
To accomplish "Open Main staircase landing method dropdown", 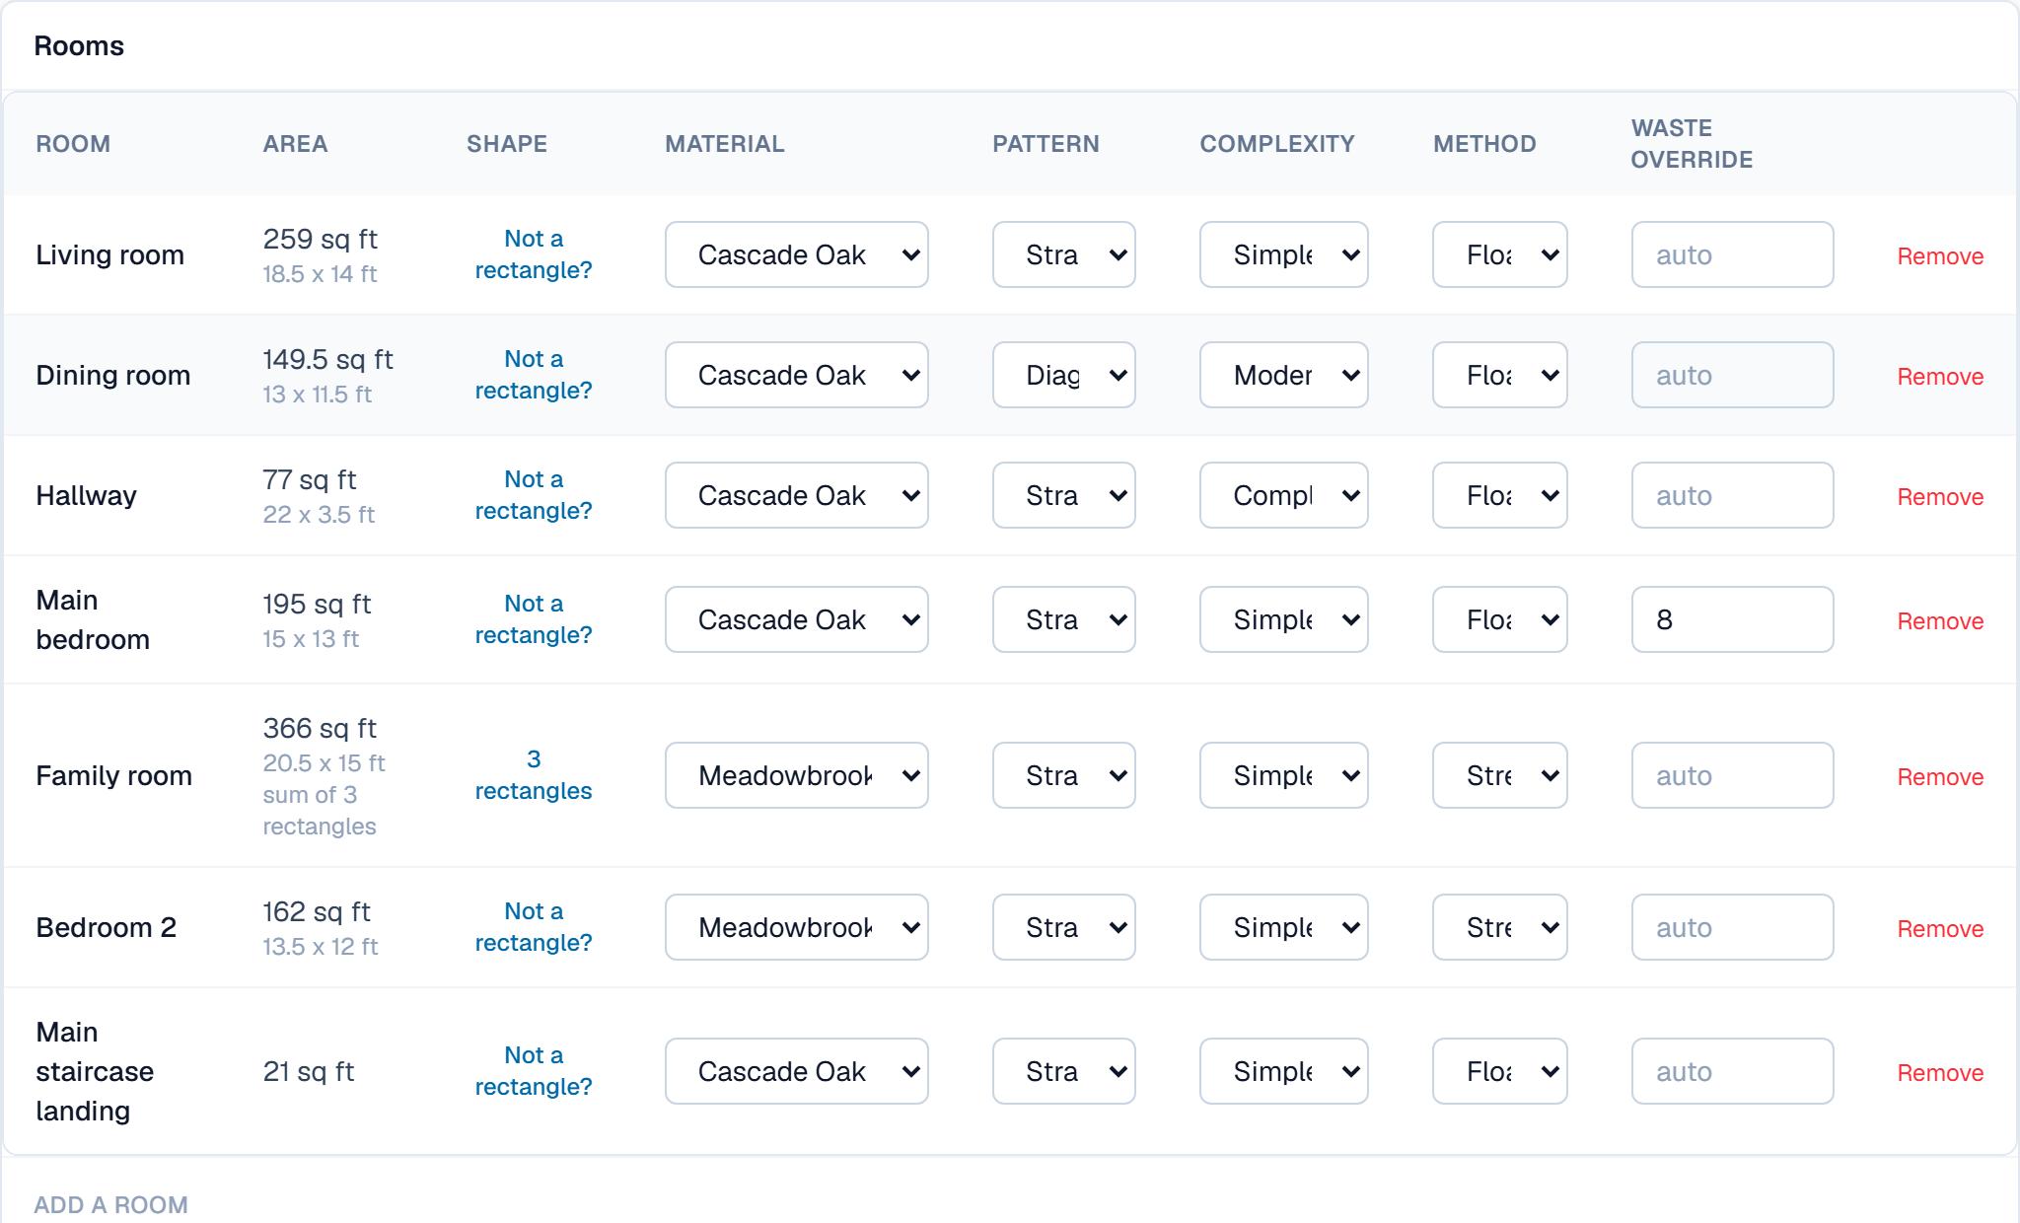I will pyautogui.click(x=1499, y=1071).
